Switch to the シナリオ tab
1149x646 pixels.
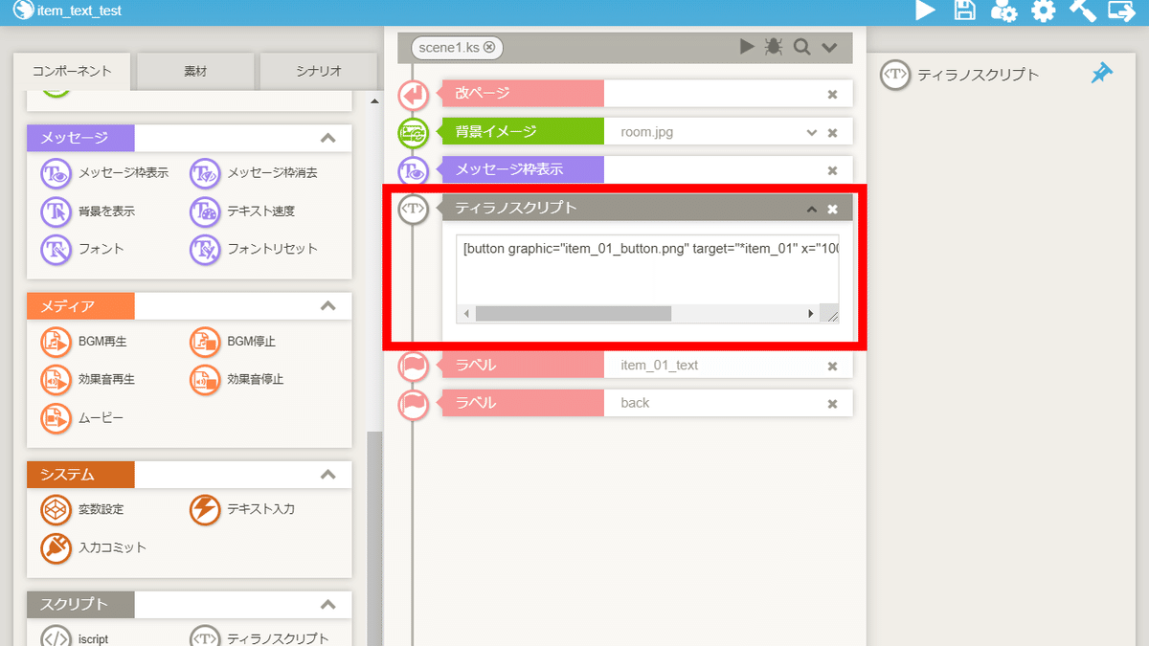[x=318, y=71]
